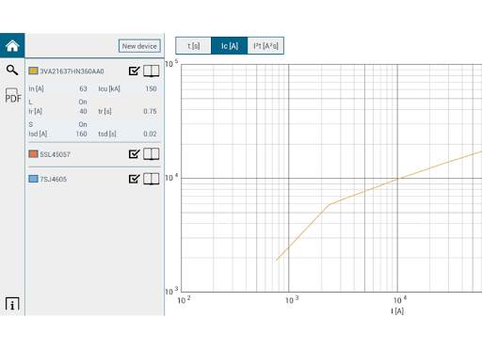Select the Ic [A] tab
Screen dimensions: 482x349
(x=230, y=46)
